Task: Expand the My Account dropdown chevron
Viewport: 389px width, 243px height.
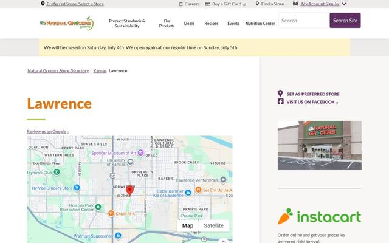Action: [x=344, y=4]
